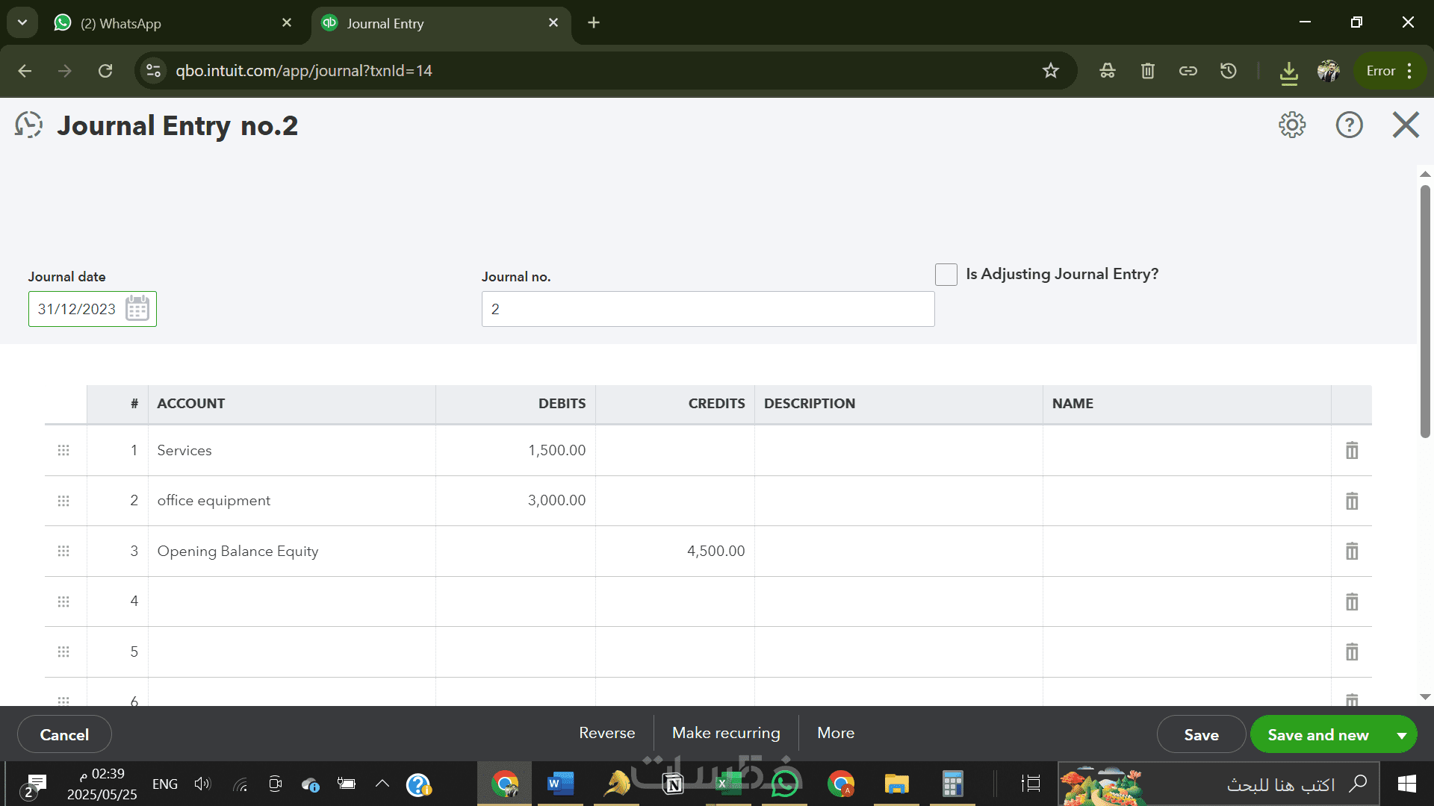Delete the Services line with trash icon

tap(1351, 450)
